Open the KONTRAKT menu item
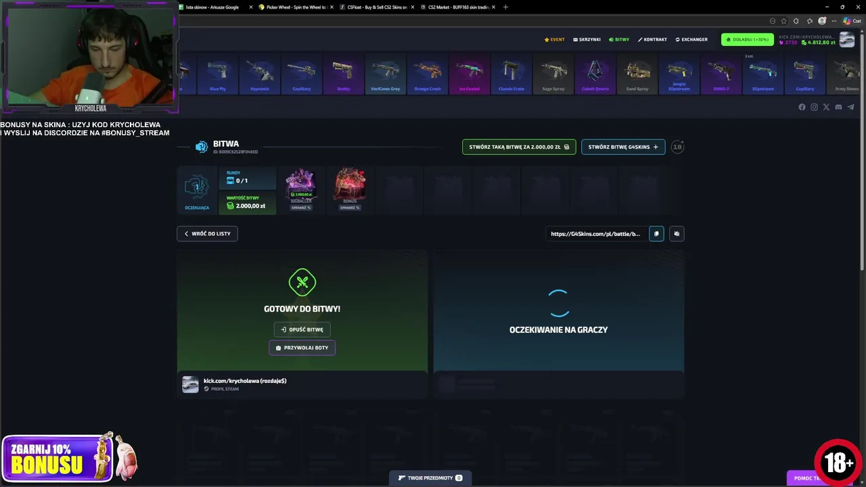Viewport: 866px width, 487px height. (652, 39)
